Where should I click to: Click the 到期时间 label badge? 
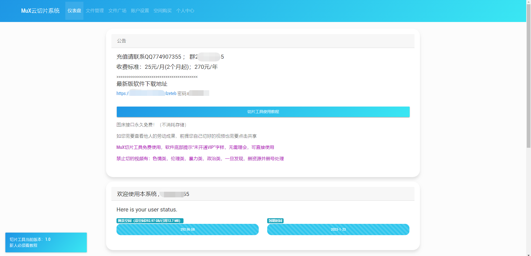point(275,221)
